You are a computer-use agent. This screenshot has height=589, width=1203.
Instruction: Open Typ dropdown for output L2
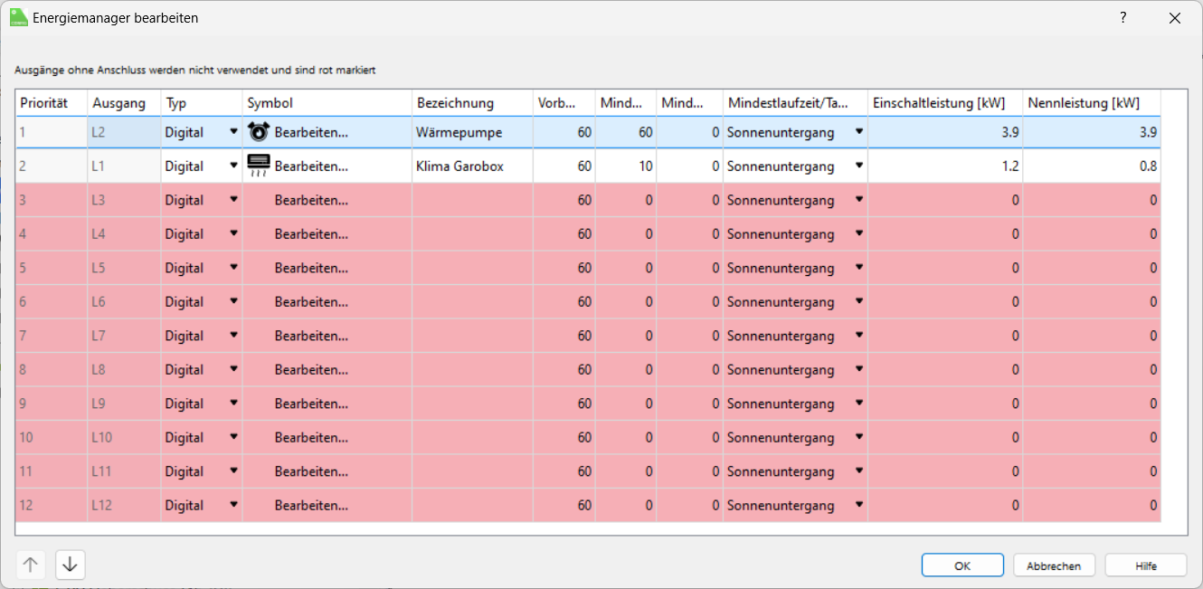pos(234,132)
